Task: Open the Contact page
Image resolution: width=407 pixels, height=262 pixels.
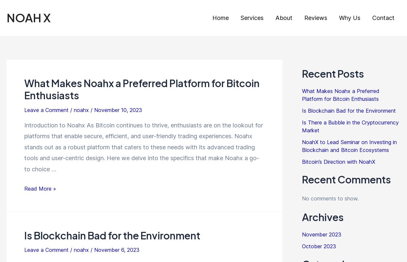Action: point(383,18)
